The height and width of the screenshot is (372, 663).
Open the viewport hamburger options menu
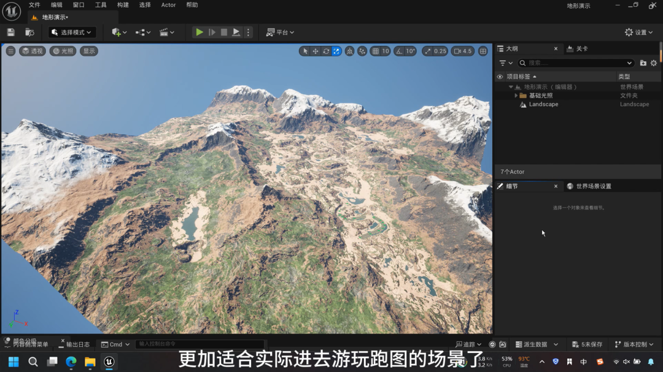coord(10,51)
